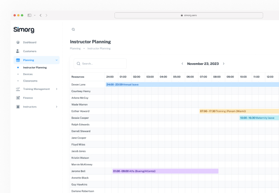
Task: Click the Instructor Planning breadcrumb link
Action: click(x=99, y=48)
